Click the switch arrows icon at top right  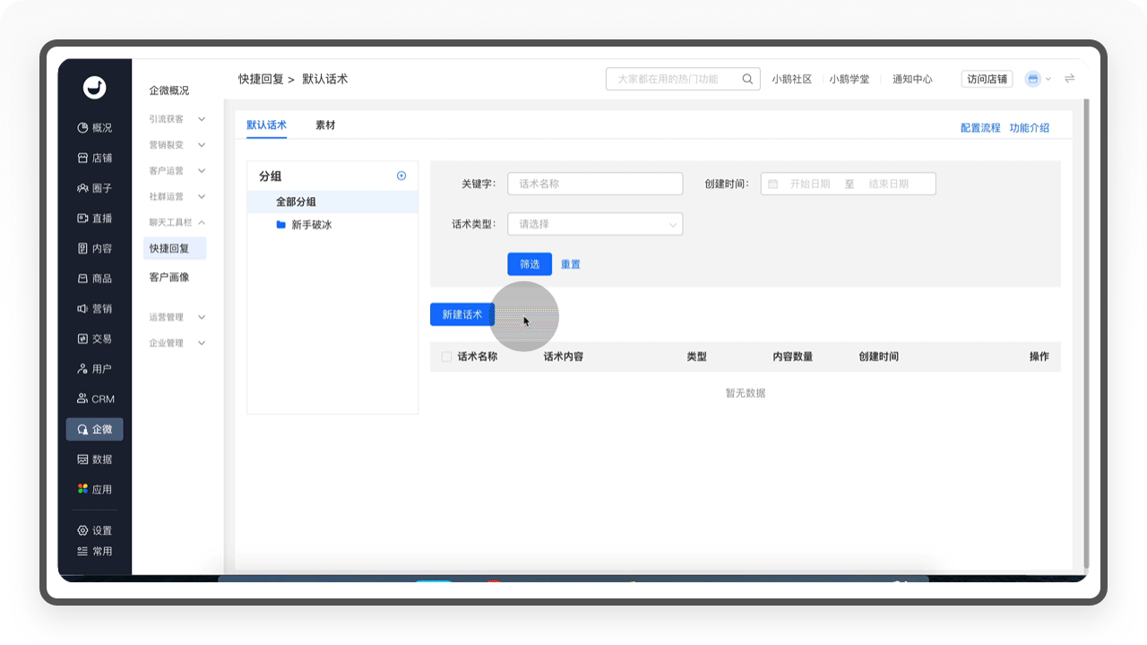1069,79
